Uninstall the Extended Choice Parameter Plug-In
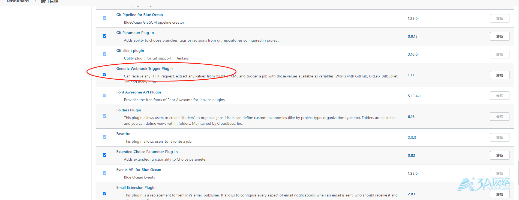 (499, 155)
